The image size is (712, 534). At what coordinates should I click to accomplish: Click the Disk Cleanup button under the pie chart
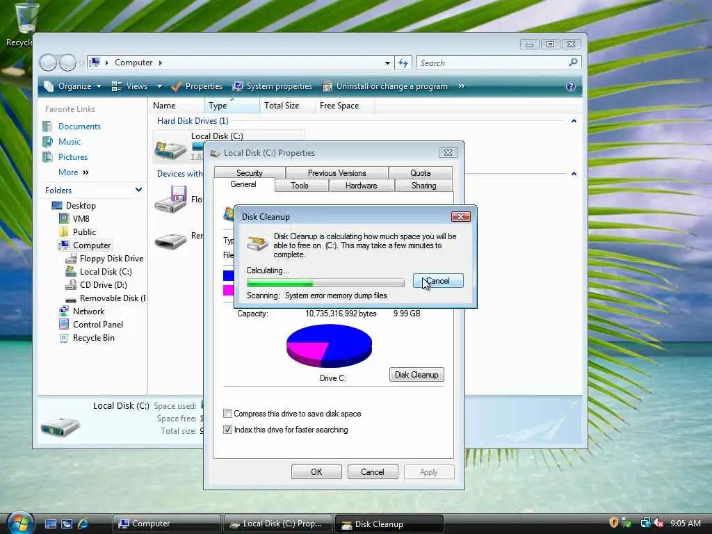(x=416, y=375)
